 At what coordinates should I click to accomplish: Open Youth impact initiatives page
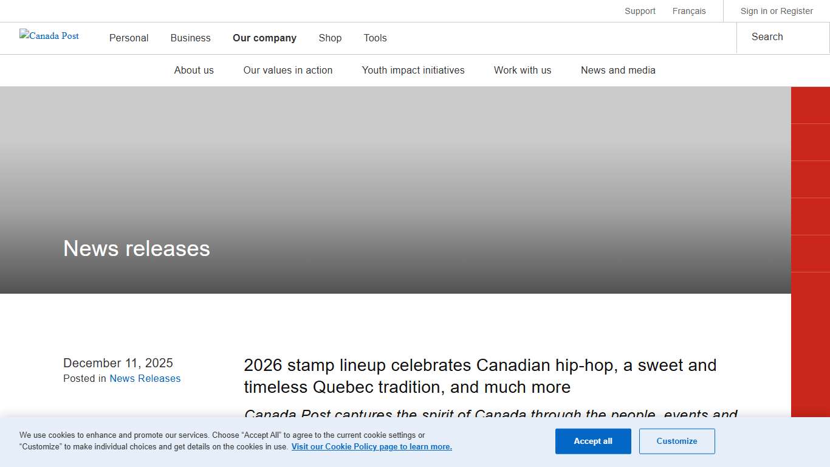click(413, 70)
